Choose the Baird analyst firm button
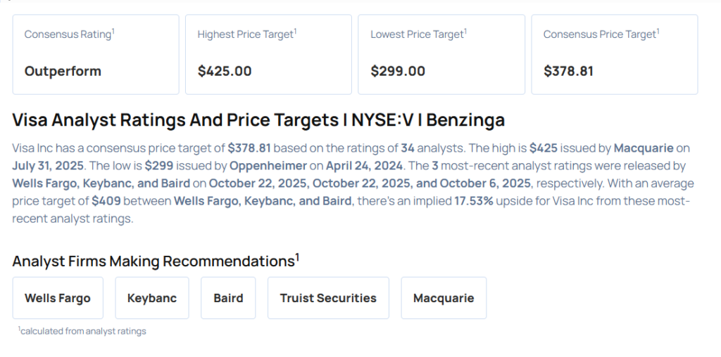Image resolution: width=721 pixels, height=357 pixels. pos(228,298)
